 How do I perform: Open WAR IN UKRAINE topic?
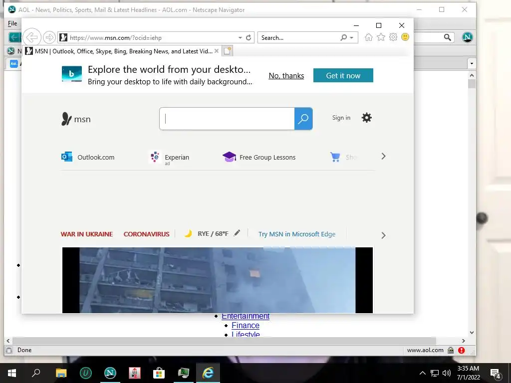[x=87, y=234]
